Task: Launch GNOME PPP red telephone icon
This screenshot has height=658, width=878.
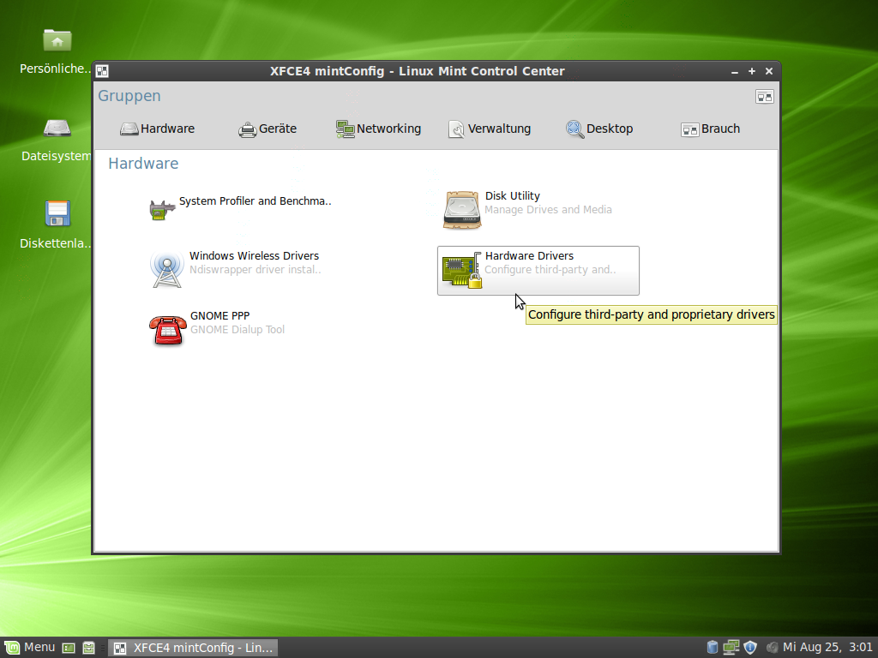Action: click(x=167, y=330)
